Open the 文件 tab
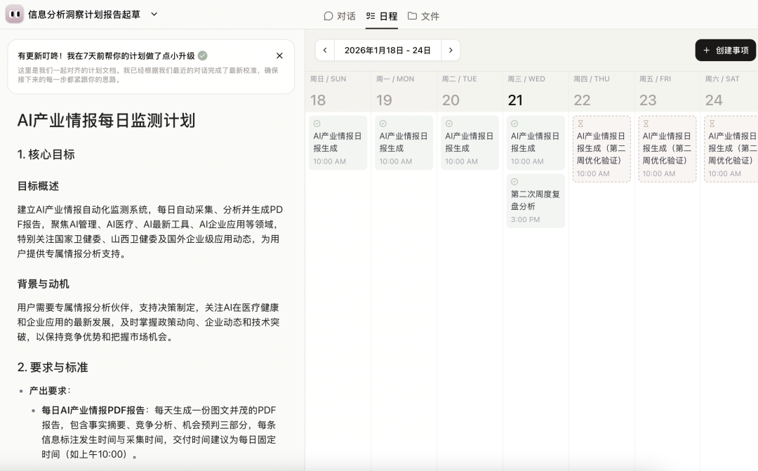Image resolution: width=758 pixels, height=471 pixels. [423, 16]
